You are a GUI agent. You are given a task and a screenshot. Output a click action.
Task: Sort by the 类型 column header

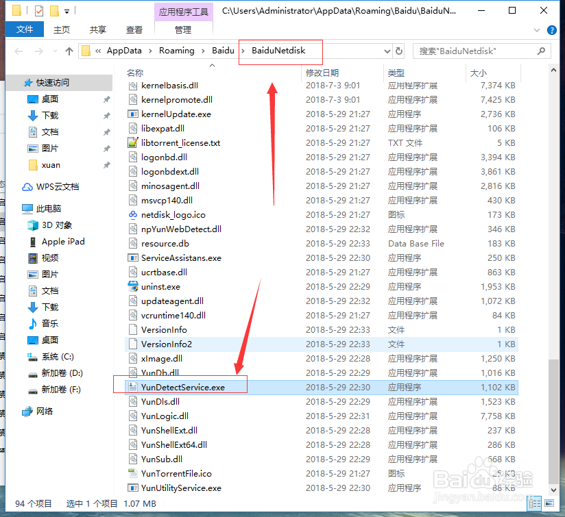[x=396, y=73]
